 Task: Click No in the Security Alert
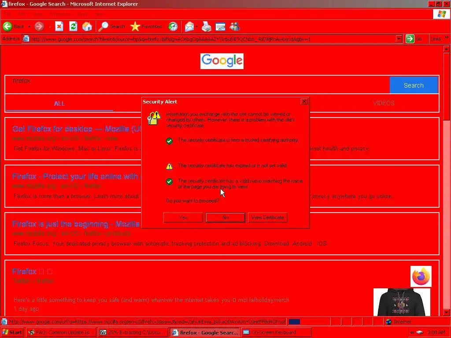click(225, 217)
